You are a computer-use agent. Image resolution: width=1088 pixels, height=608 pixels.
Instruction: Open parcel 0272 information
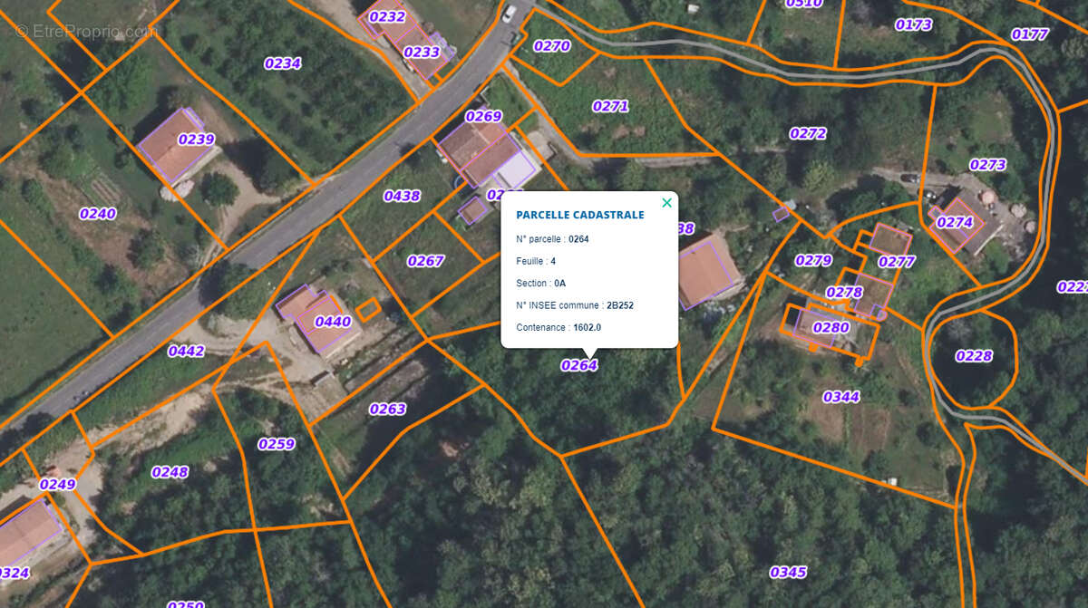coord(807,133)
